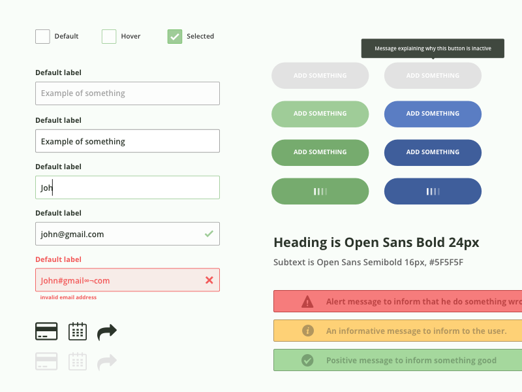Click the input with grey placeholder text
This screenshot has height=392, width=522.
coord(127,93)
